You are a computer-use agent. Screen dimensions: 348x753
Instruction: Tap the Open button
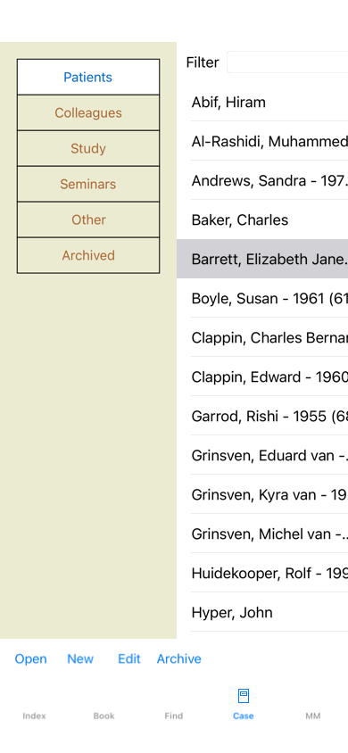(x=30, y=658)
